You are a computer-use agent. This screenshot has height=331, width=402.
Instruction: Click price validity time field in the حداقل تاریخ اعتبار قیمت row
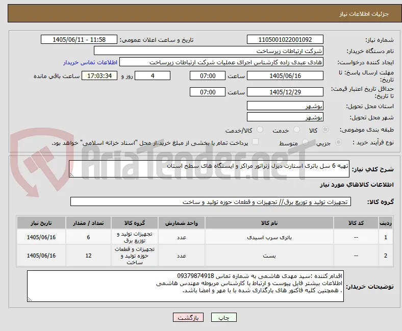pos(208,92)
